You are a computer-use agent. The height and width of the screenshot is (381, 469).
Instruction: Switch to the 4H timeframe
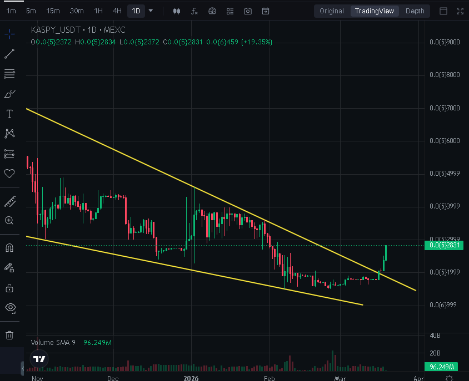point(117,11)
